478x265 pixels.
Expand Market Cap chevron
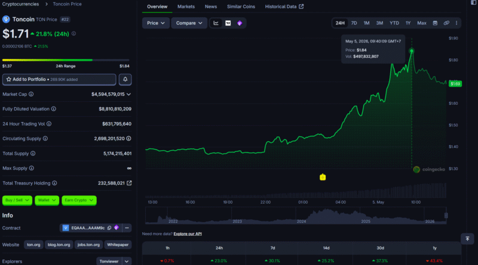click(x=128, y=94)
